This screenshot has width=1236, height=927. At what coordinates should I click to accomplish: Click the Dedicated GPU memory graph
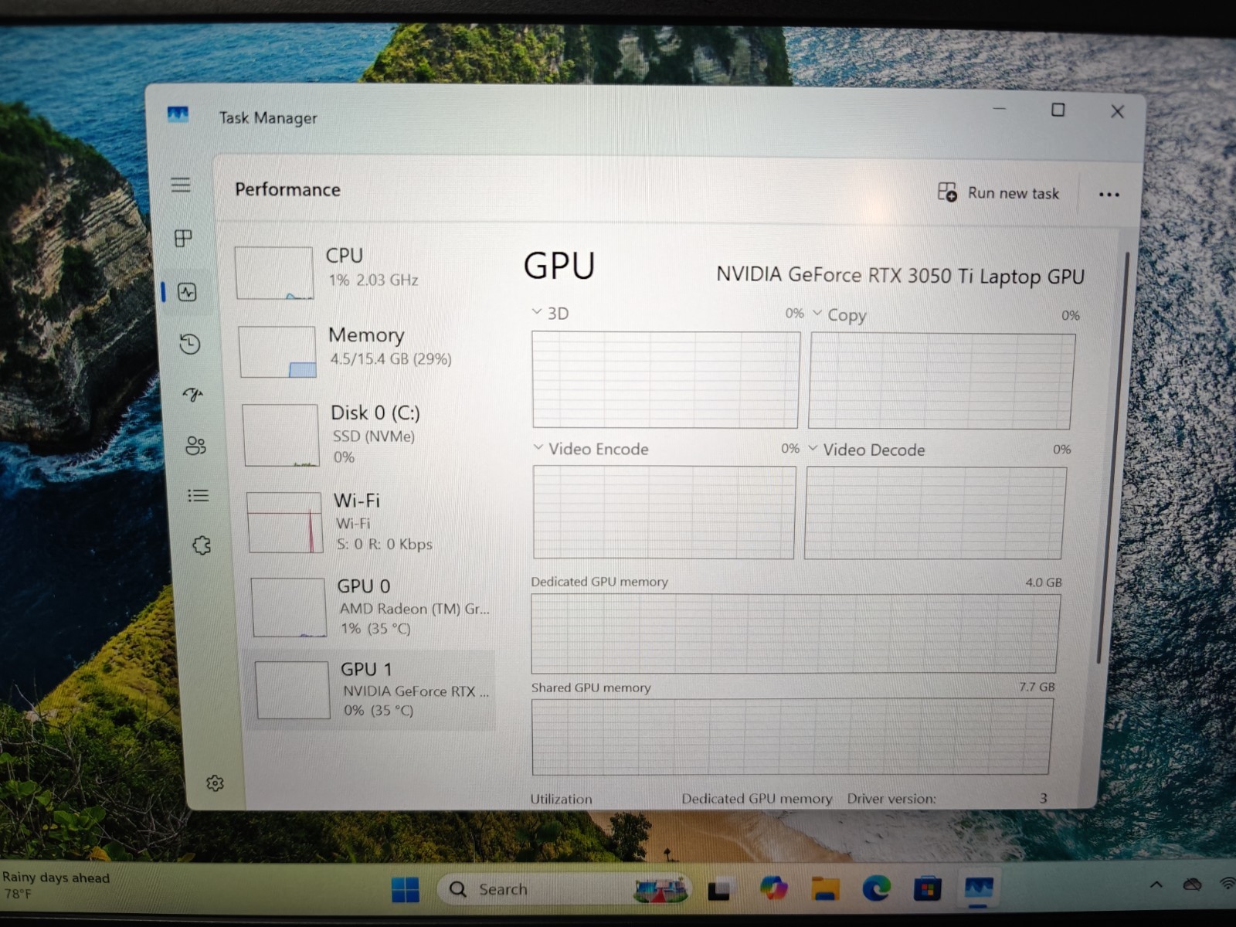click(x=795, y=633)
